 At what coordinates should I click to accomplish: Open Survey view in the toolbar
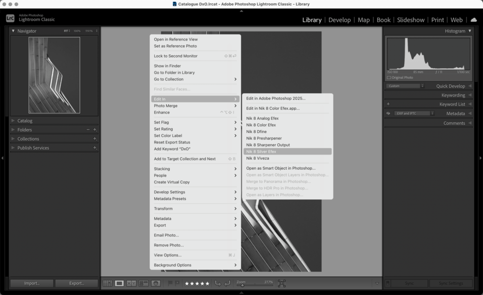(x=143, y=283)
